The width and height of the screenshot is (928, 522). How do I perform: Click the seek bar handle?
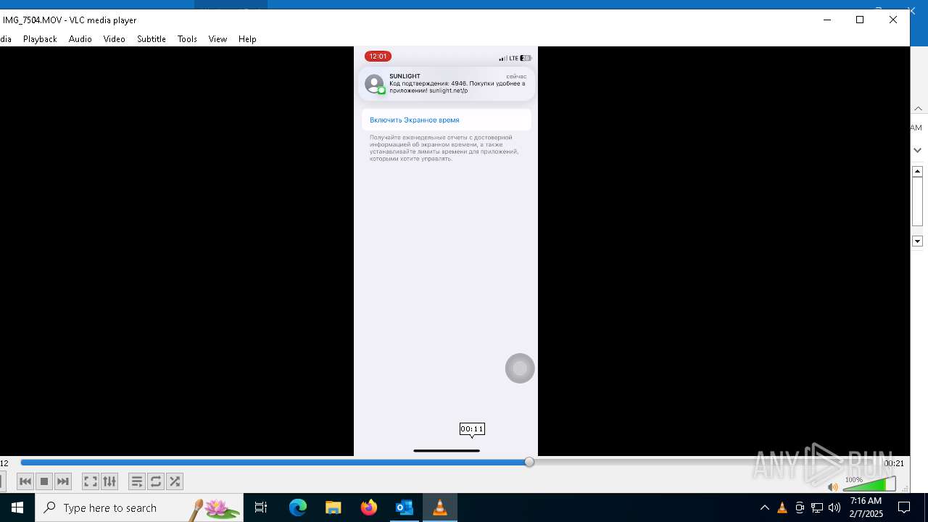pyautogui.click(x=529, y=462)
